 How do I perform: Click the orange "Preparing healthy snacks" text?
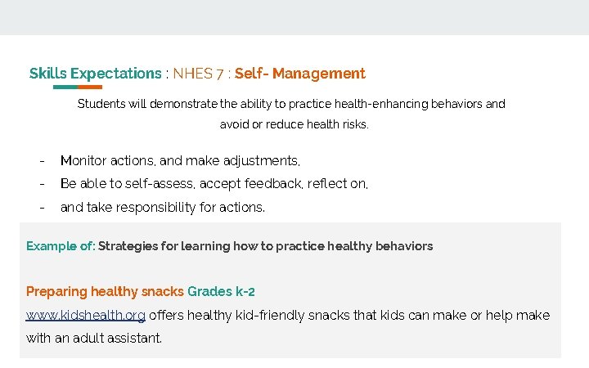click(105, 291)
